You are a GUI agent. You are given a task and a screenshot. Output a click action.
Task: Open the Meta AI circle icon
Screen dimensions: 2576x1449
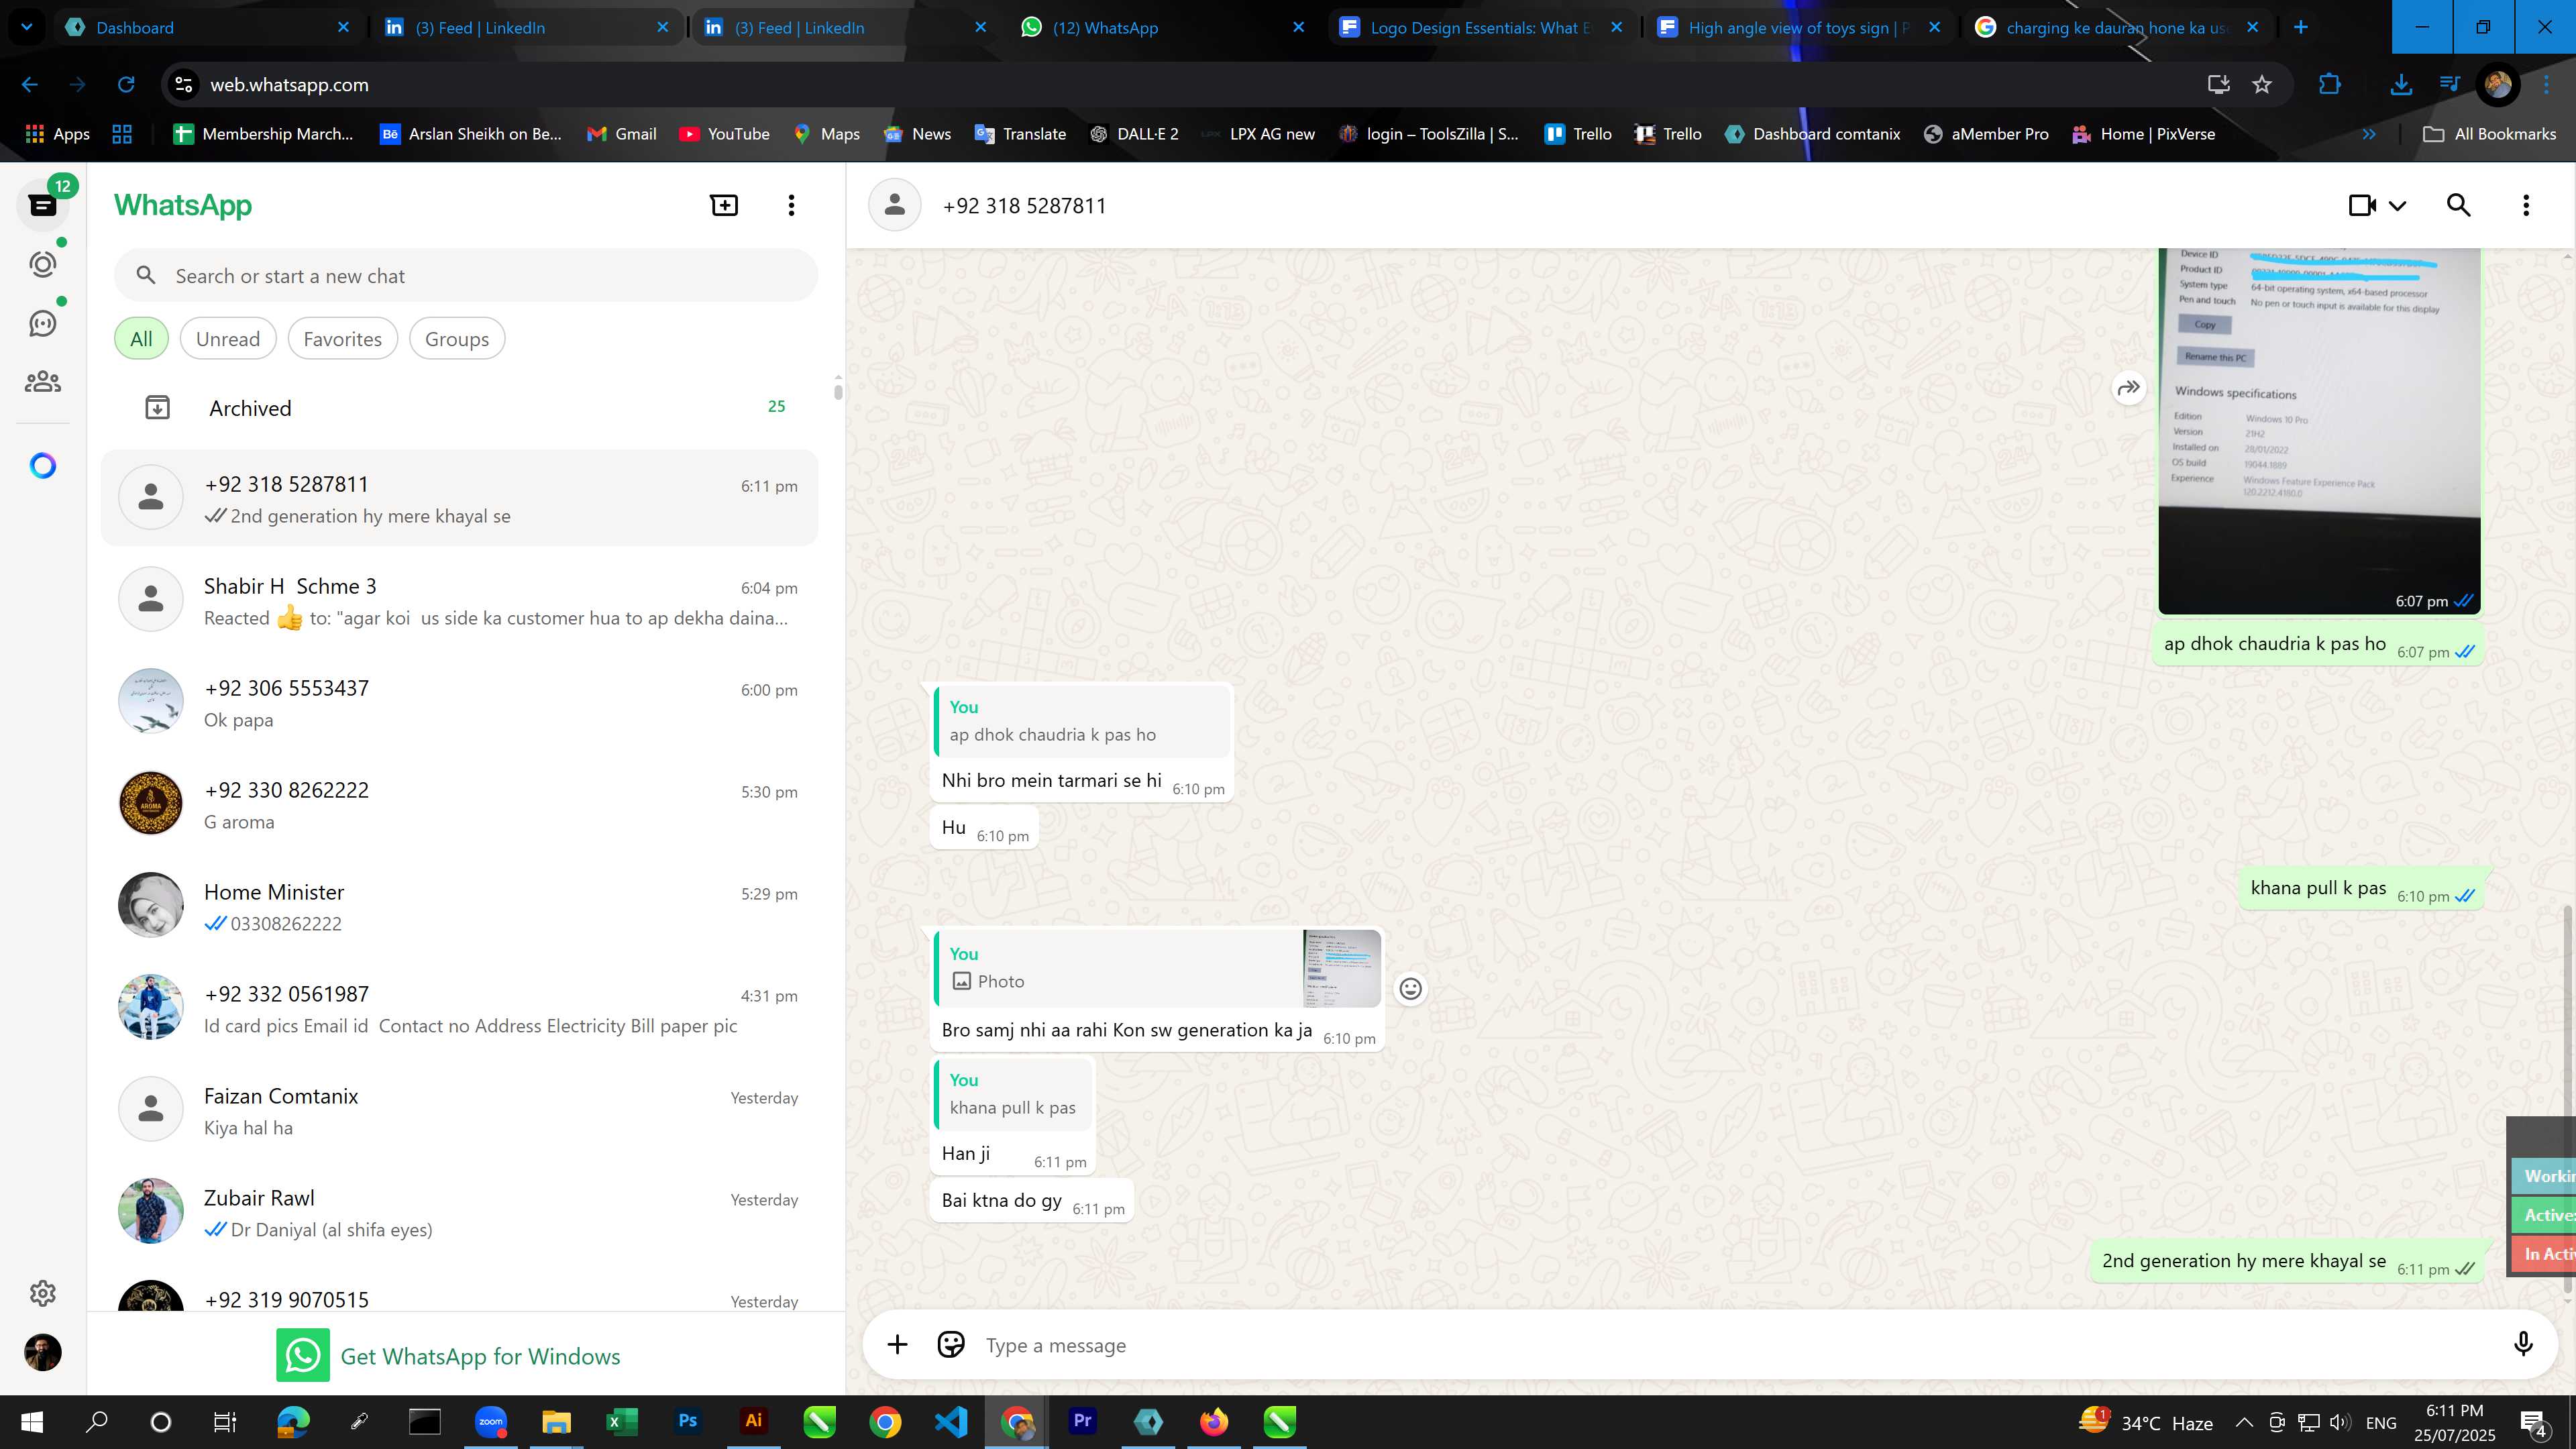click(x=43, y=466)
